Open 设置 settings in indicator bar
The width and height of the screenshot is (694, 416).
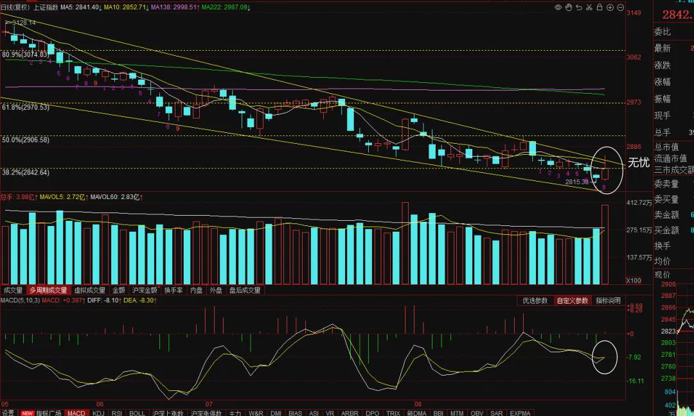tap(8, 413)
